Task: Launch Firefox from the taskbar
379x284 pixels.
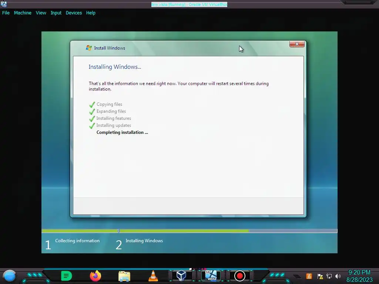Action: [95, 276]
